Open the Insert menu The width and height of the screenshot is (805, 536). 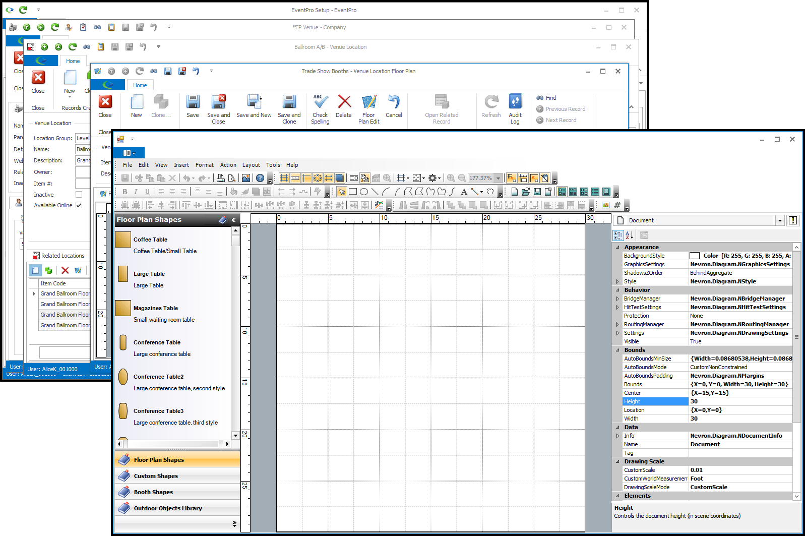click(x=181, y=165)
